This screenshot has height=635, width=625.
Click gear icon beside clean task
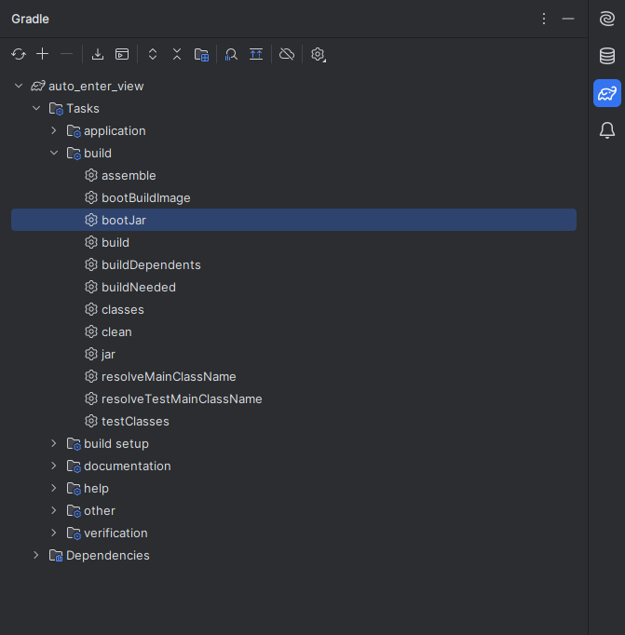91,331
